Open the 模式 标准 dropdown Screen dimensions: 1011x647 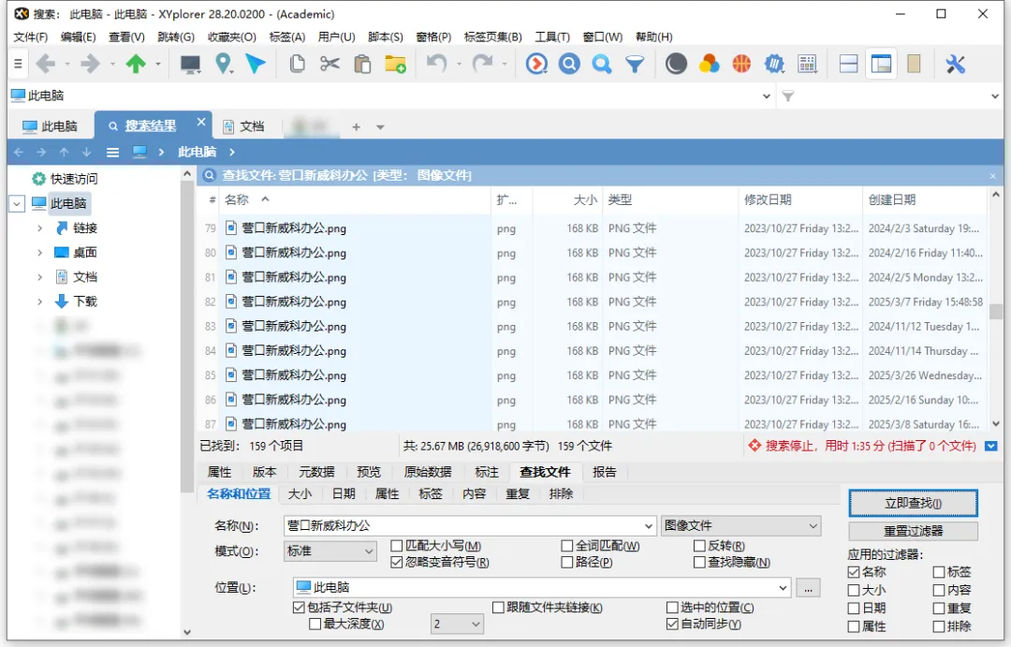click(x=330, y=551)
